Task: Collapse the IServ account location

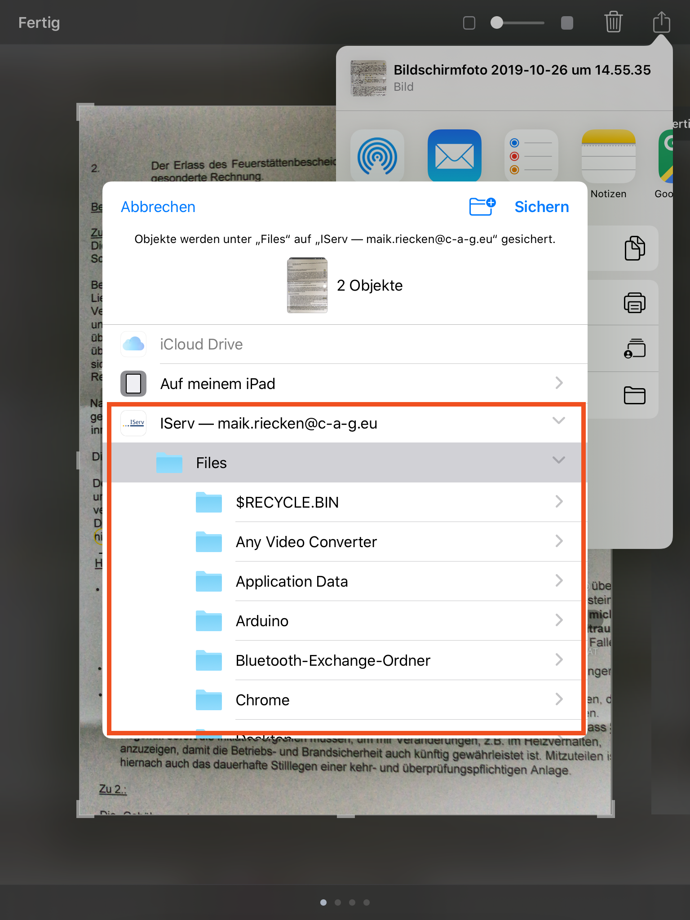Action: click(x=558, y=421)
